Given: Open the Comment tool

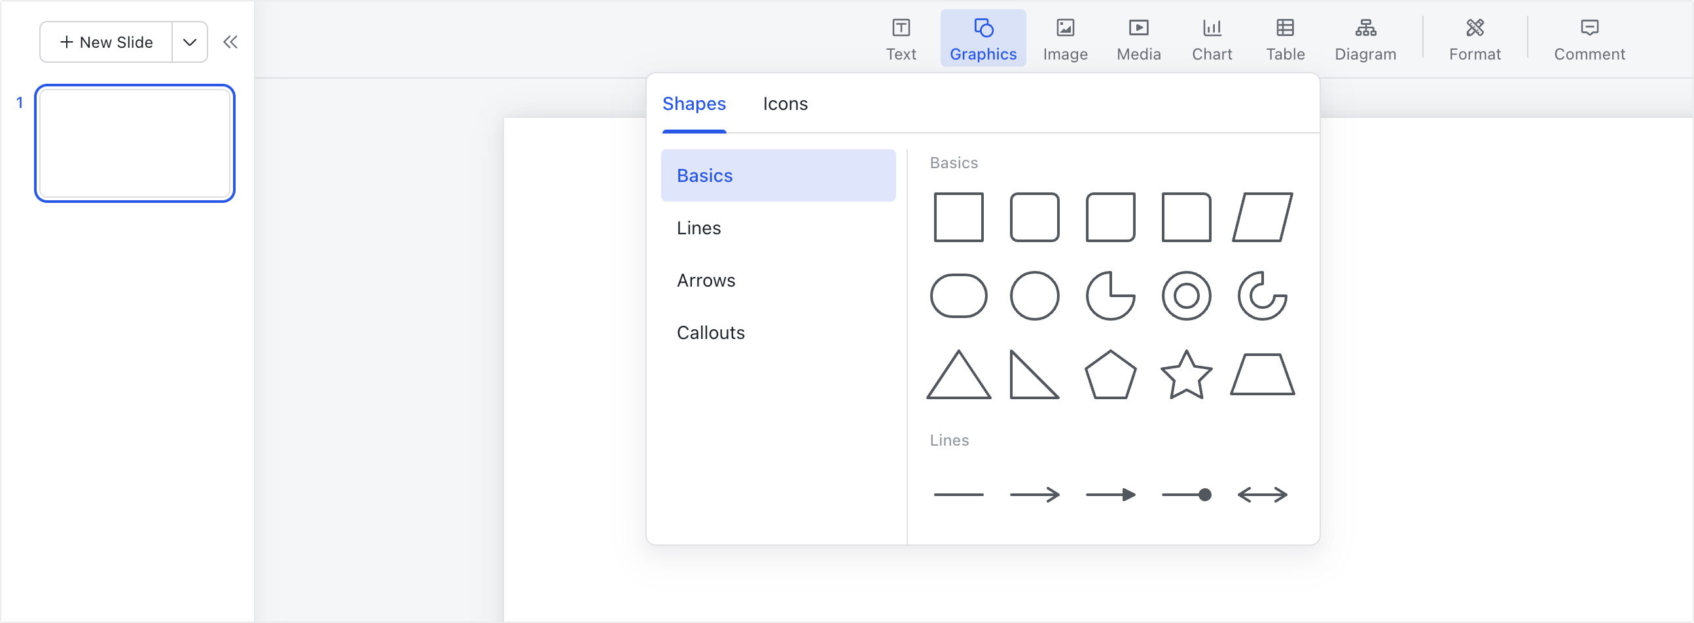Looking at the screenshot, I should coord(1589,39).
